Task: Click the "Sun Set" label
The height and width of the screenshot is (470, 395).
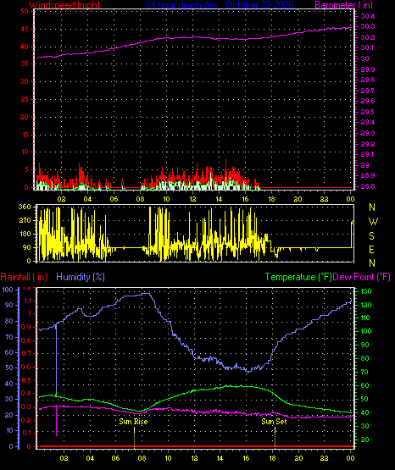Action: (274, 422)
